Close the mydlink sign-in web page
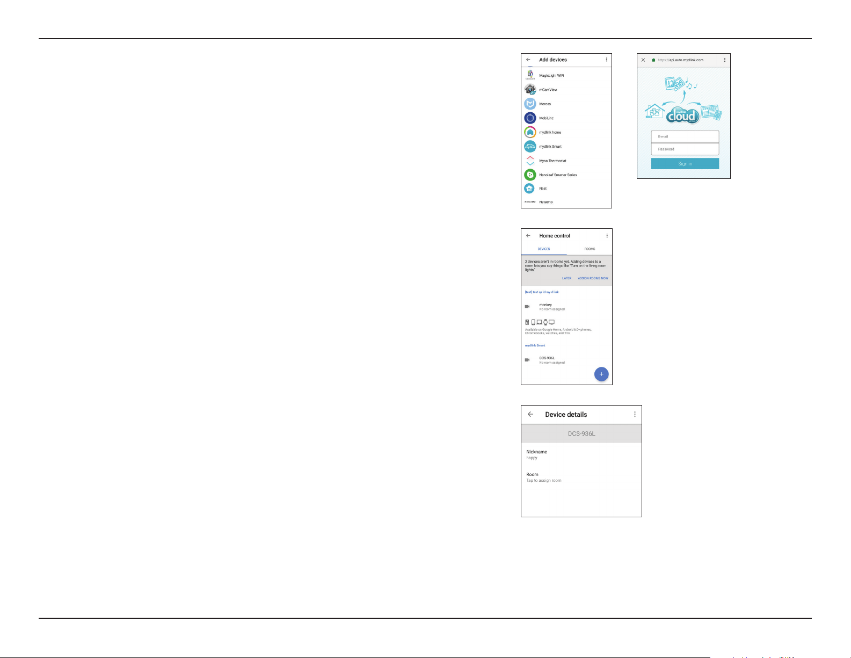The image size is (851, 658). tap(643, 60)
